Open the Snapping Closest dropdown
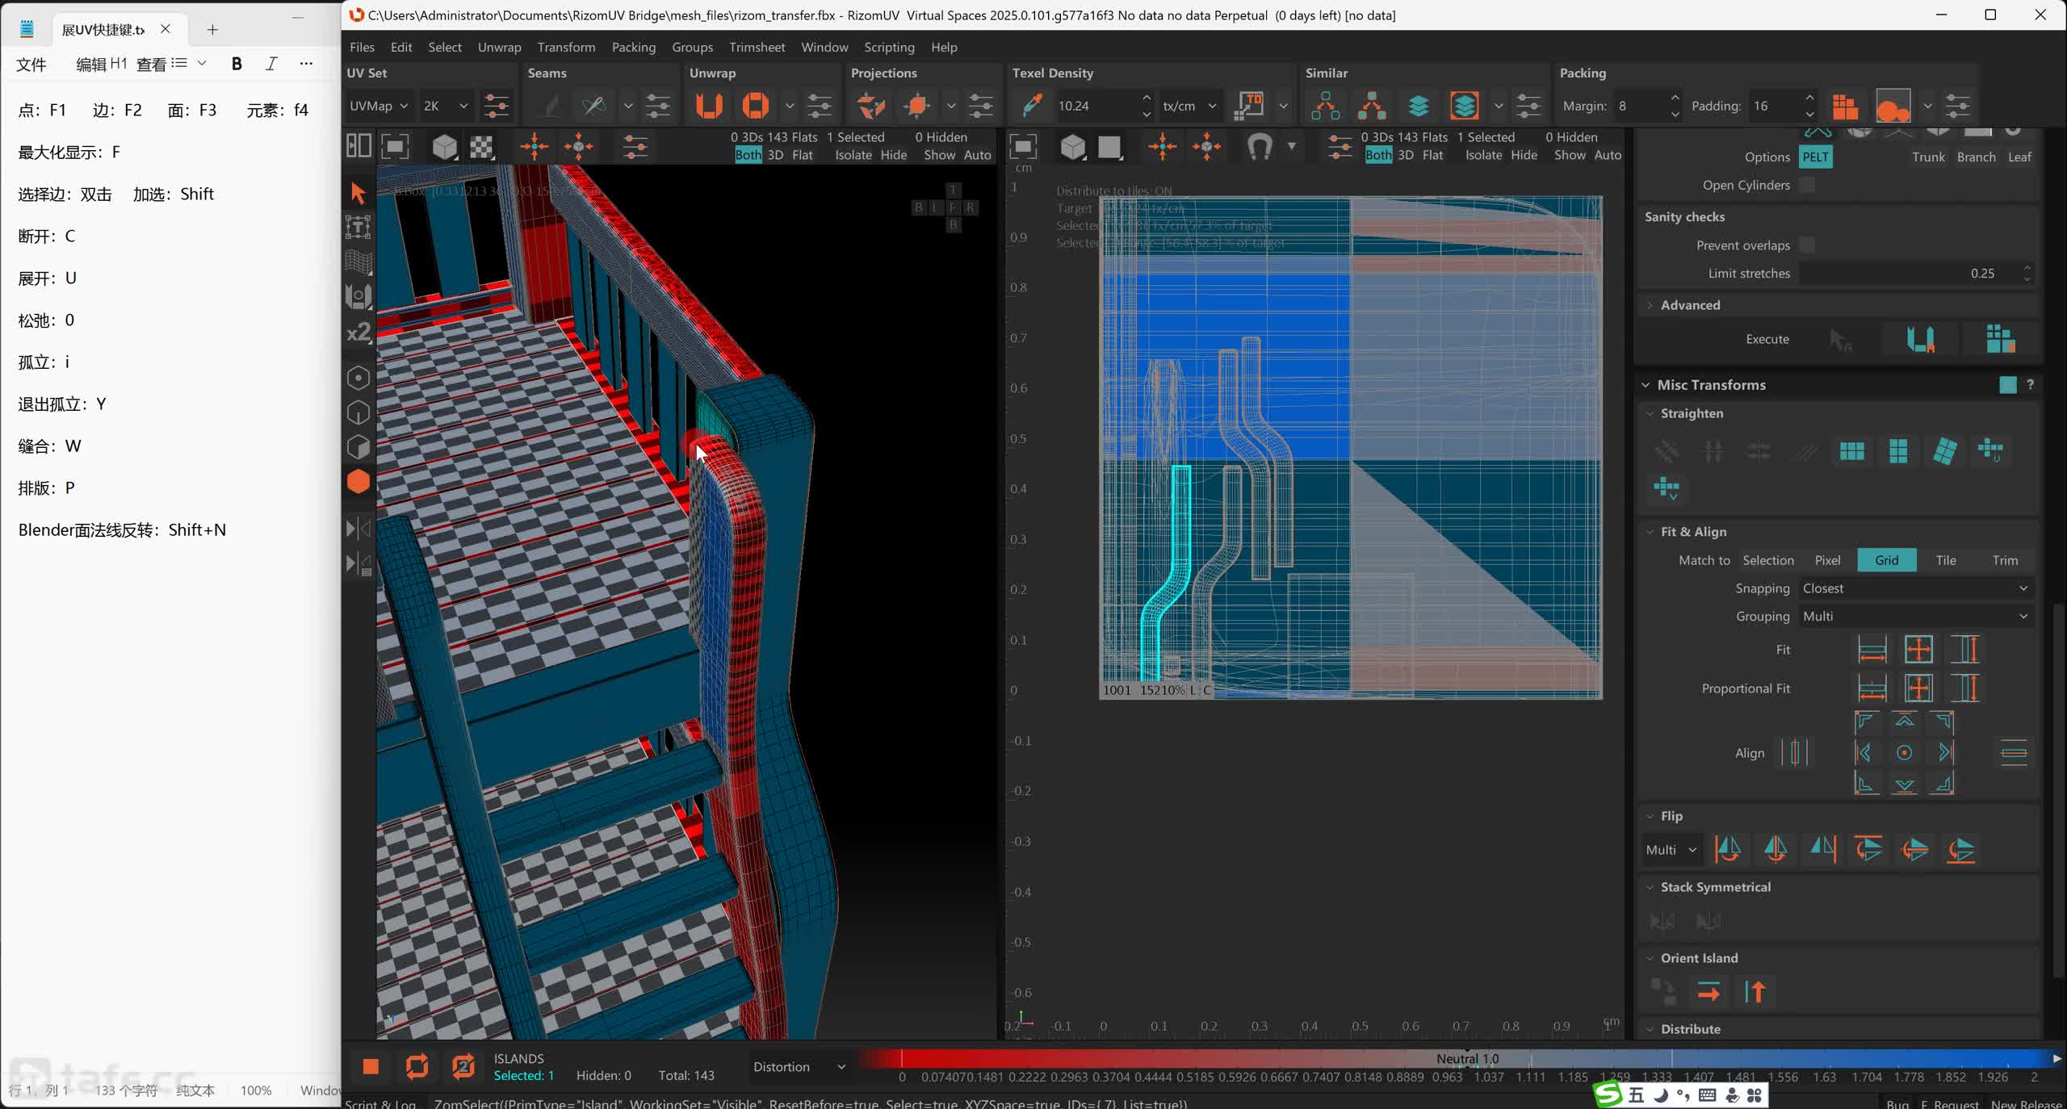This screenshot has width=2067, height=1109. (1914, 588)
